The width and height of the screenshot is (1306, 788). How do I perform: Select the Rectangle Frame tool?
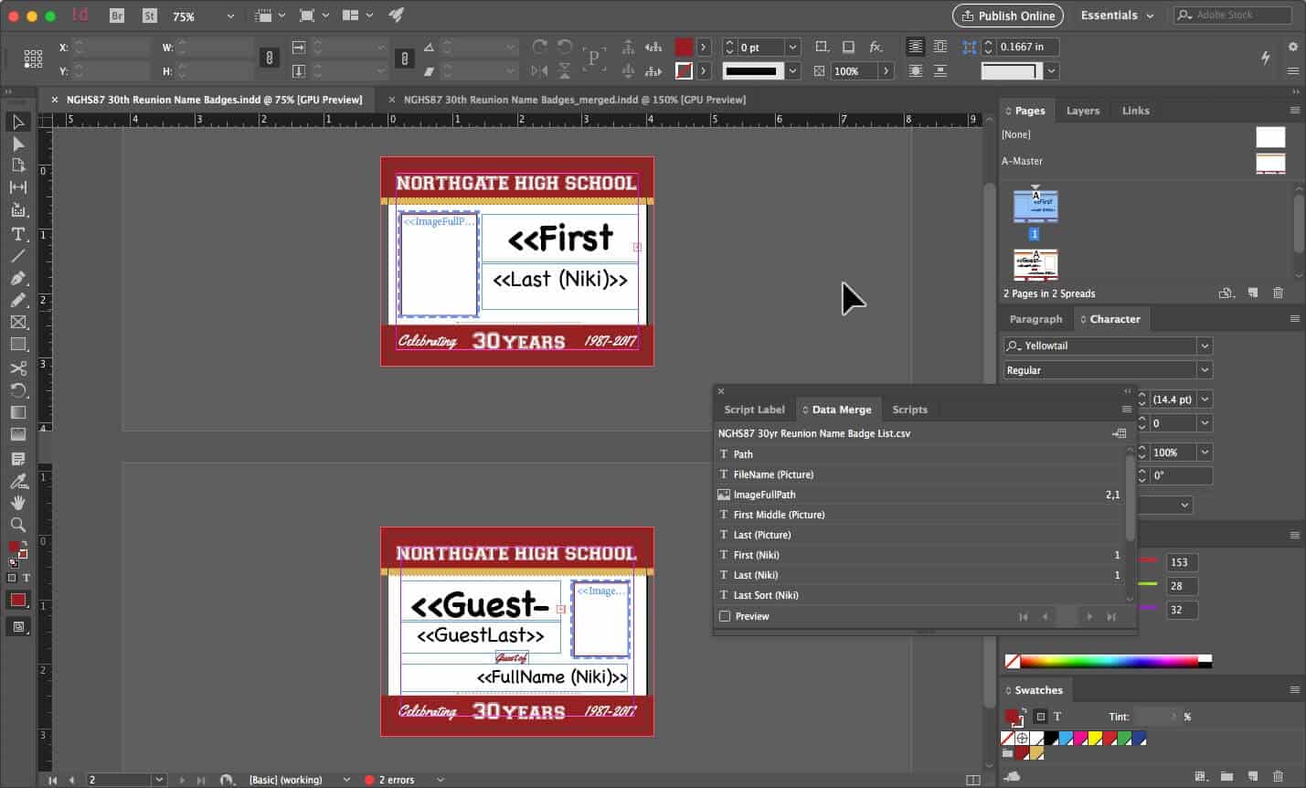[18, 322]
